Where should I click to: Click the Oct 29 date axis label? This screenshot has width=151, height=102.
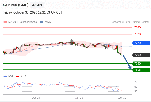coord(79,98)
